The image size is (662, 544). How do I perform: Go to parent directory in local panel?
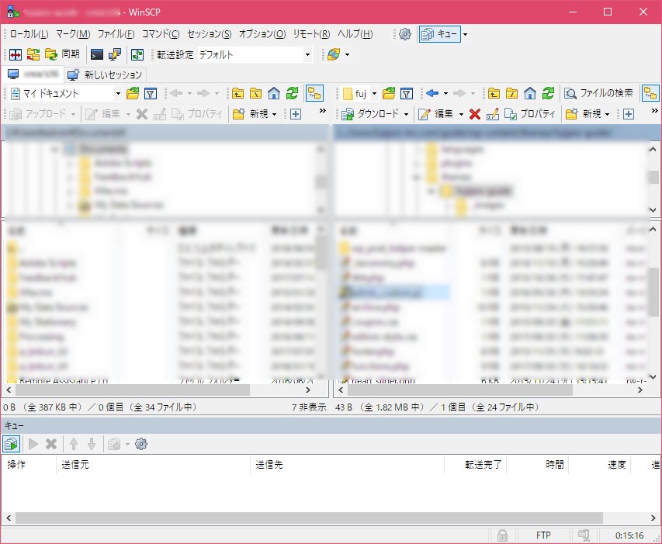(x=237, y=93)
